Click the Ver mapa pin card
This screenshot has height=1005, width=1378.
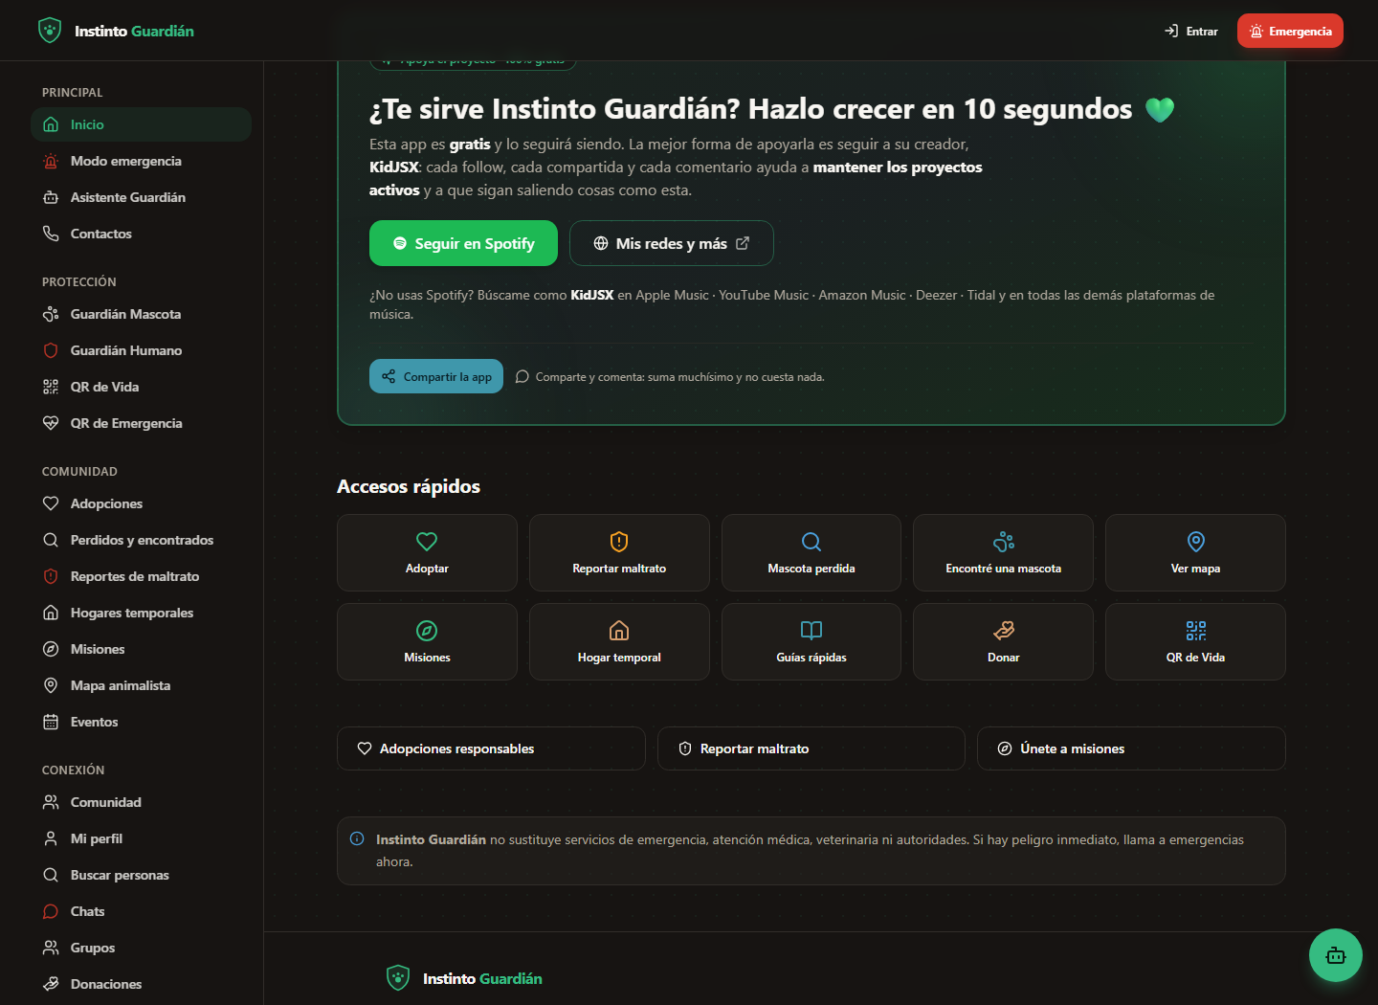pyautogui.click(x=1195, y=553)
